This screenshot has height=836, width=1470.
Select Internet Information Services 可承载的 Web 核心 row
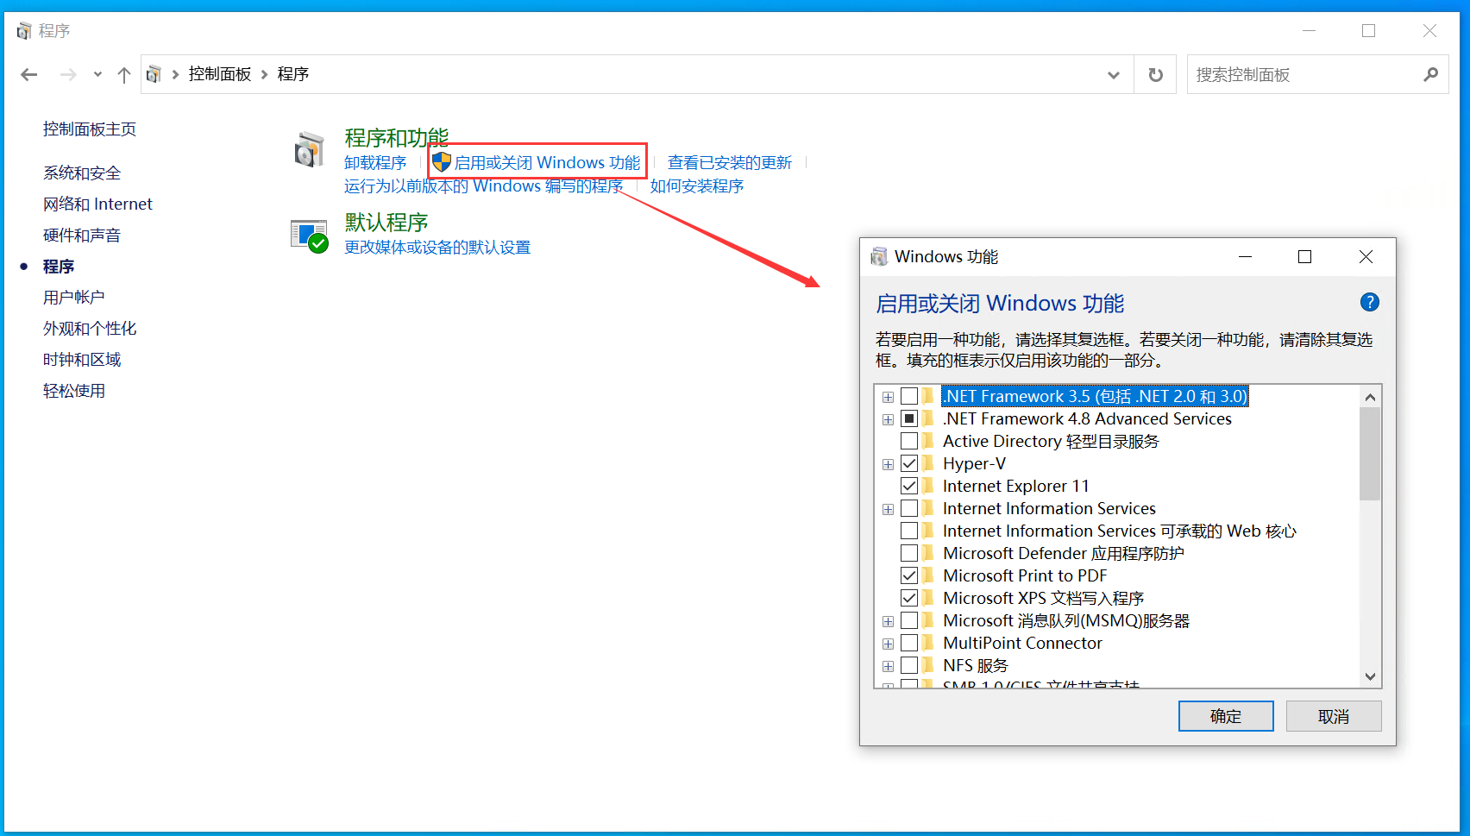point(1120,531)
